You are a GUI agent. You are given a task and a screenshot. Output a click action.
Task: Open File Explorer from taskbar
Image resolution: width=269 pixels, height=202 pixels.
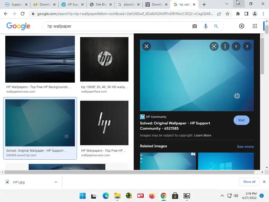pyautogui.click(x=117, y=196)
